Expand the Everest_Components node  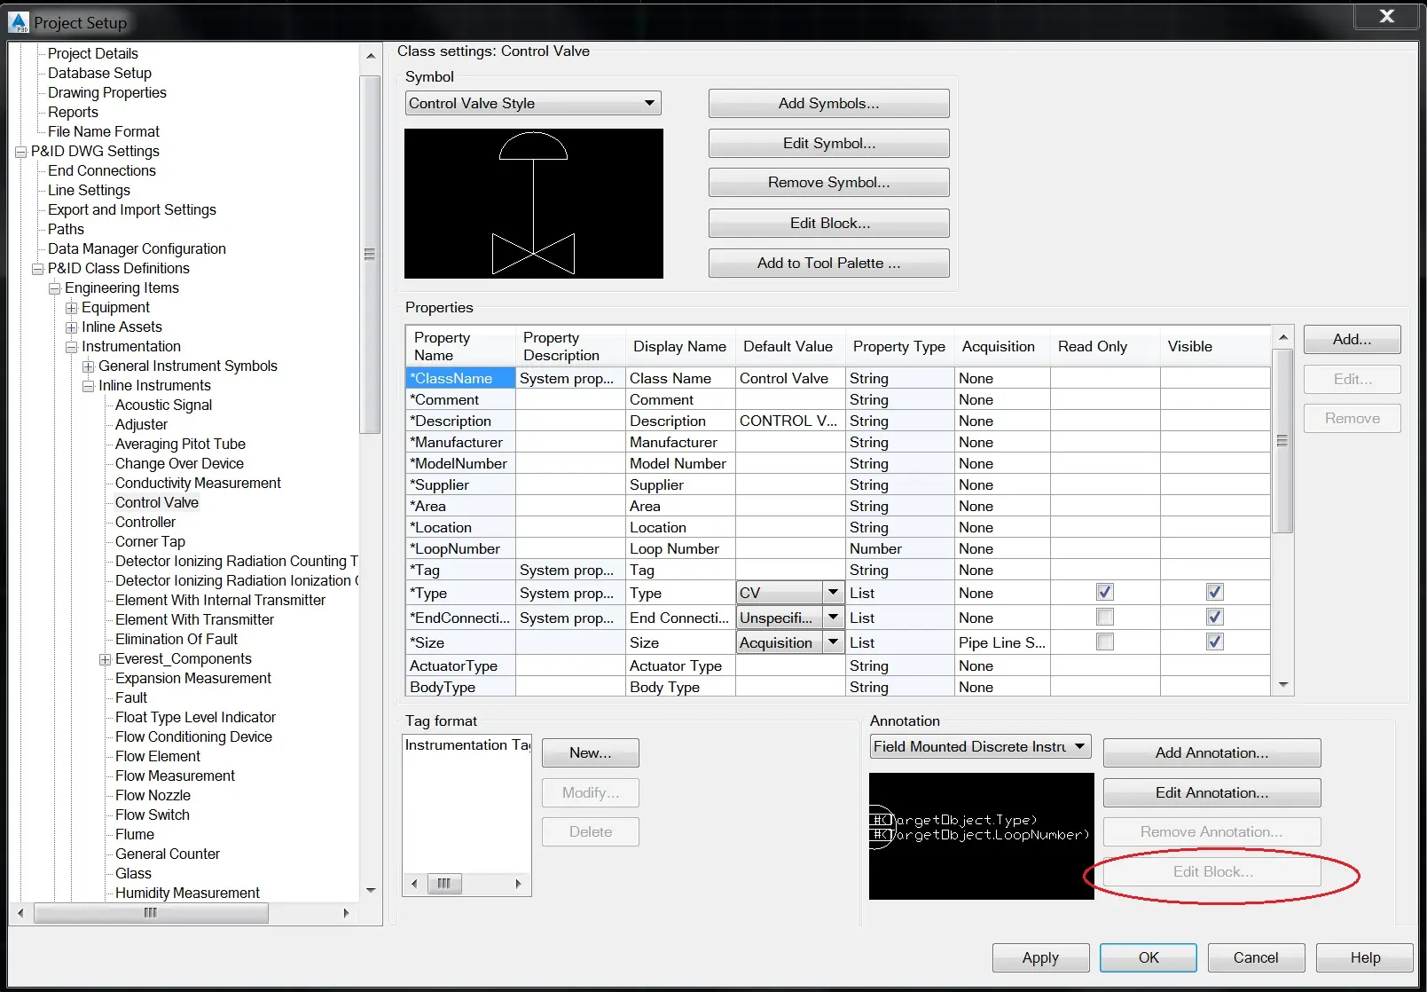point(105,659)
